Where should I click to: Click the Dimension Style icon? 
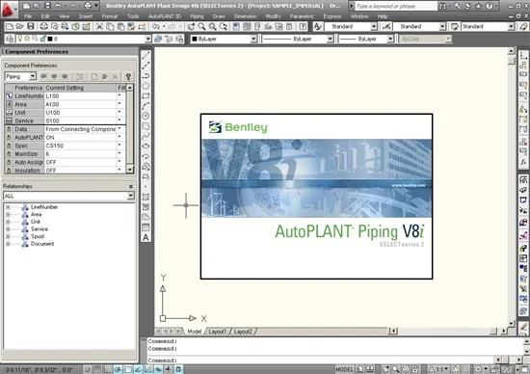[386, 26]
